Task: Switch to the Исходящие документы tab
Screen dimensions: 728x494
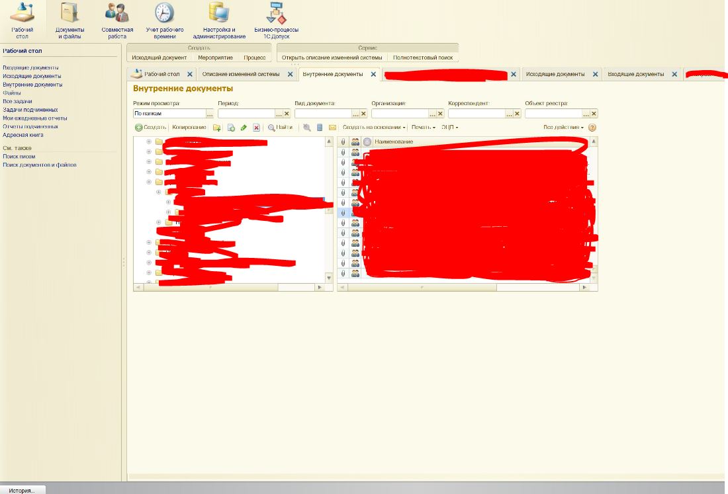Action: pyautogui.click(x=555, y=74)
